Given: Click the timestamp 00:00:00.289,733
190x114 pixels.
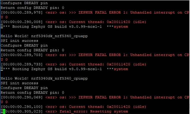Looking at the screenshot, I should [22, 64].
